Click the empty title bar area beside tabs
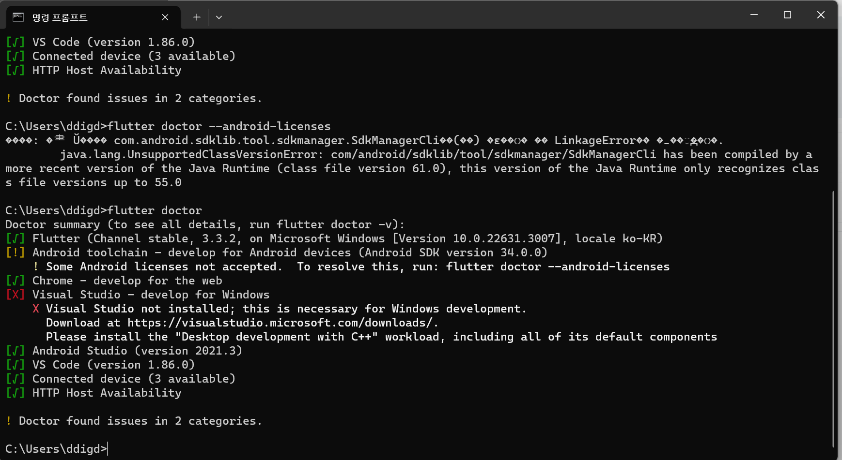 480,15
